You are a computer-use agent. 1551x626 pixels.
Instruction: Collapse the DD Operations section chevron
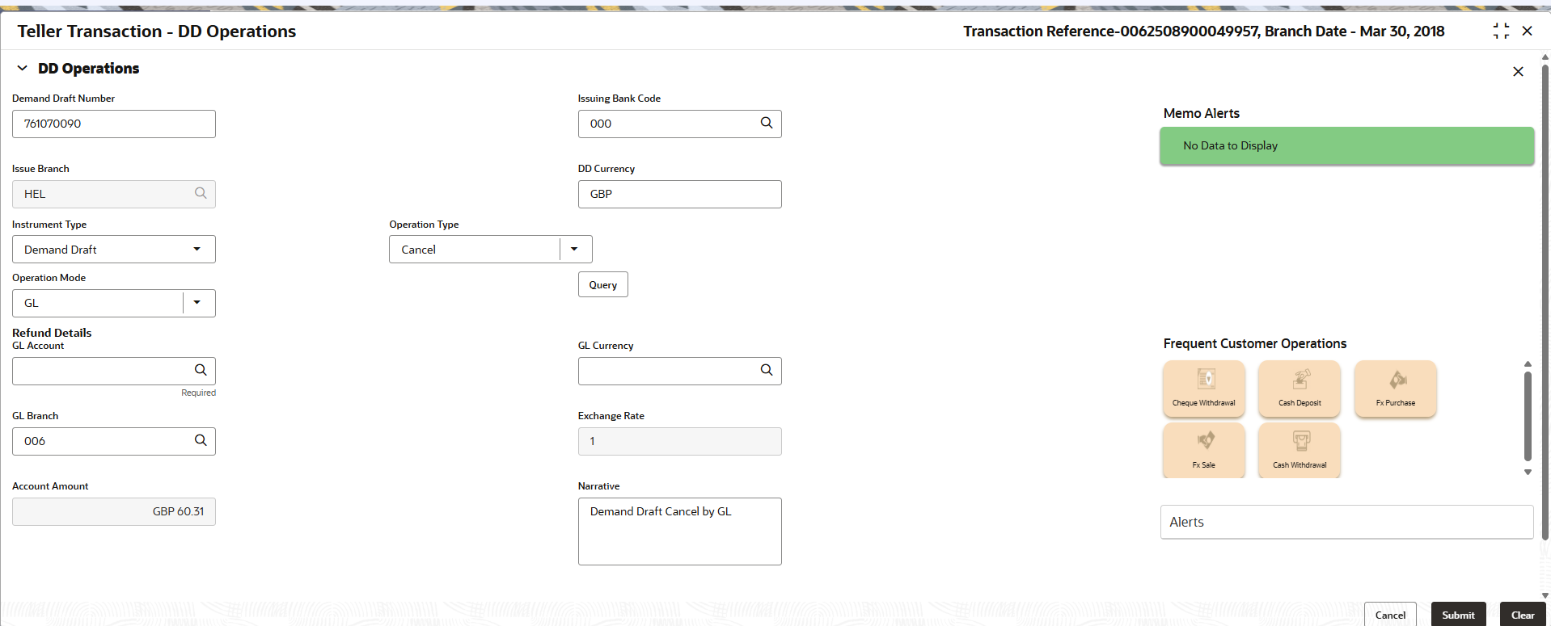point(23,69)
